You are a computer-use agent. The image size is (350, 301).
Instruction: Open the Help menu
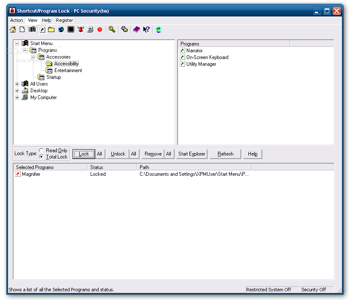tap(47, 20)
